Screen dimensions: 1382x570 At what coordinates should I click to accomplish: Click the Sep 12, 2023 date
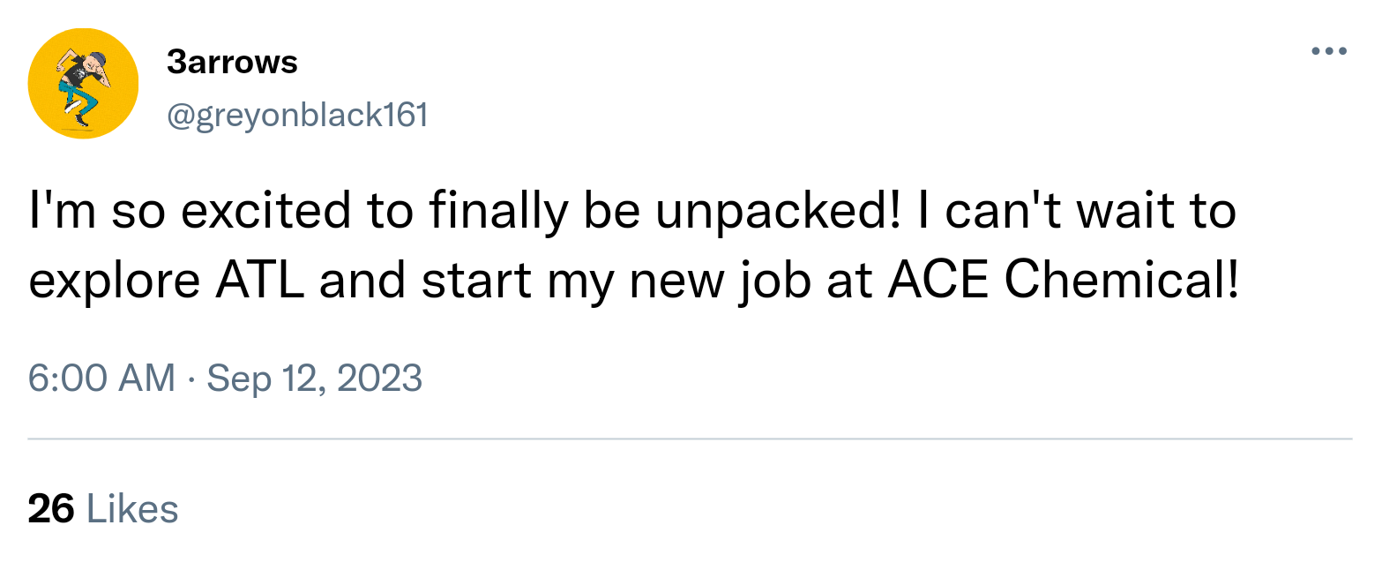[314, 379]
